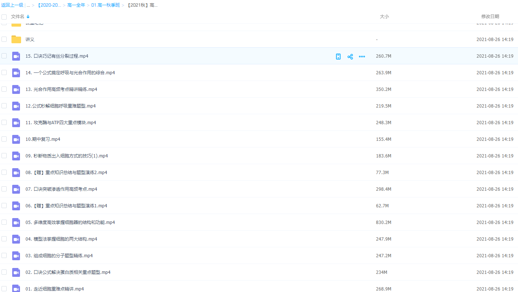This screenshot has height=292, width=518.
Task: Click the video icon of 01. 走近细胞重难点精讲.mp4
Action: tap(16, 289)
